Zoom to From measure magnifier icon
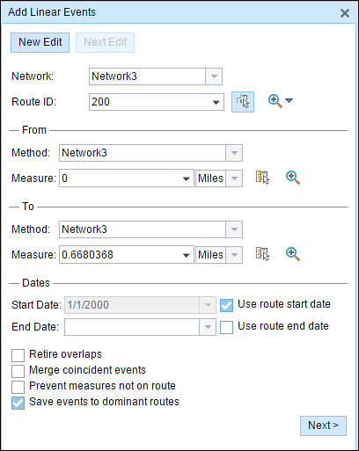The width and height of the screenshot is (359, 451). click(x=293, y=178)
